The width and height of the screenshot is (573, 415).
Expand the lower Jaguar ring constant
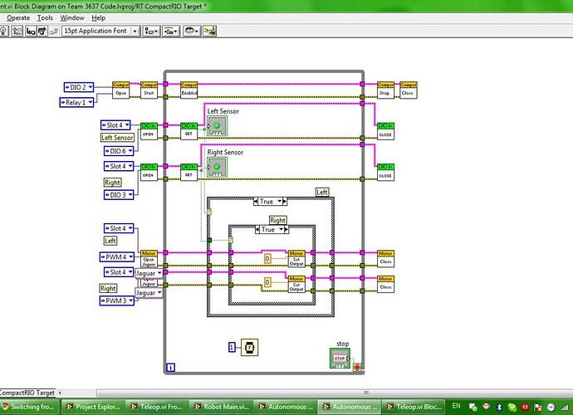(149, 293)
